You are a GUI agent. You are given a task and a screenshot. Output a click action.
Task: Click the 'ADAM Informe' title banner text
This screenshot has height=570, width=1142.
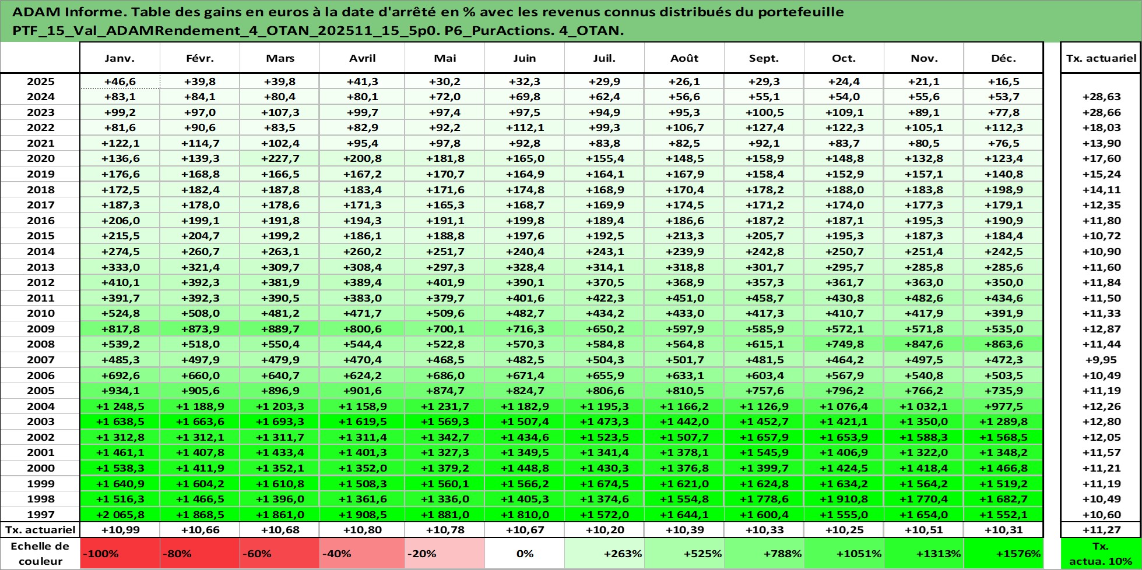point(428,21)
